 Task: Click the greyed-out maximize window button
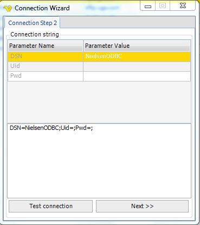(163, 6)
